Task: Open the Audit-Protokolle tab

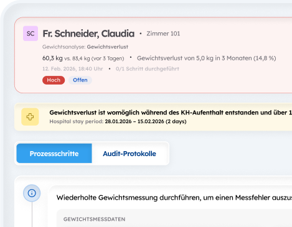Action: [130, 154]
